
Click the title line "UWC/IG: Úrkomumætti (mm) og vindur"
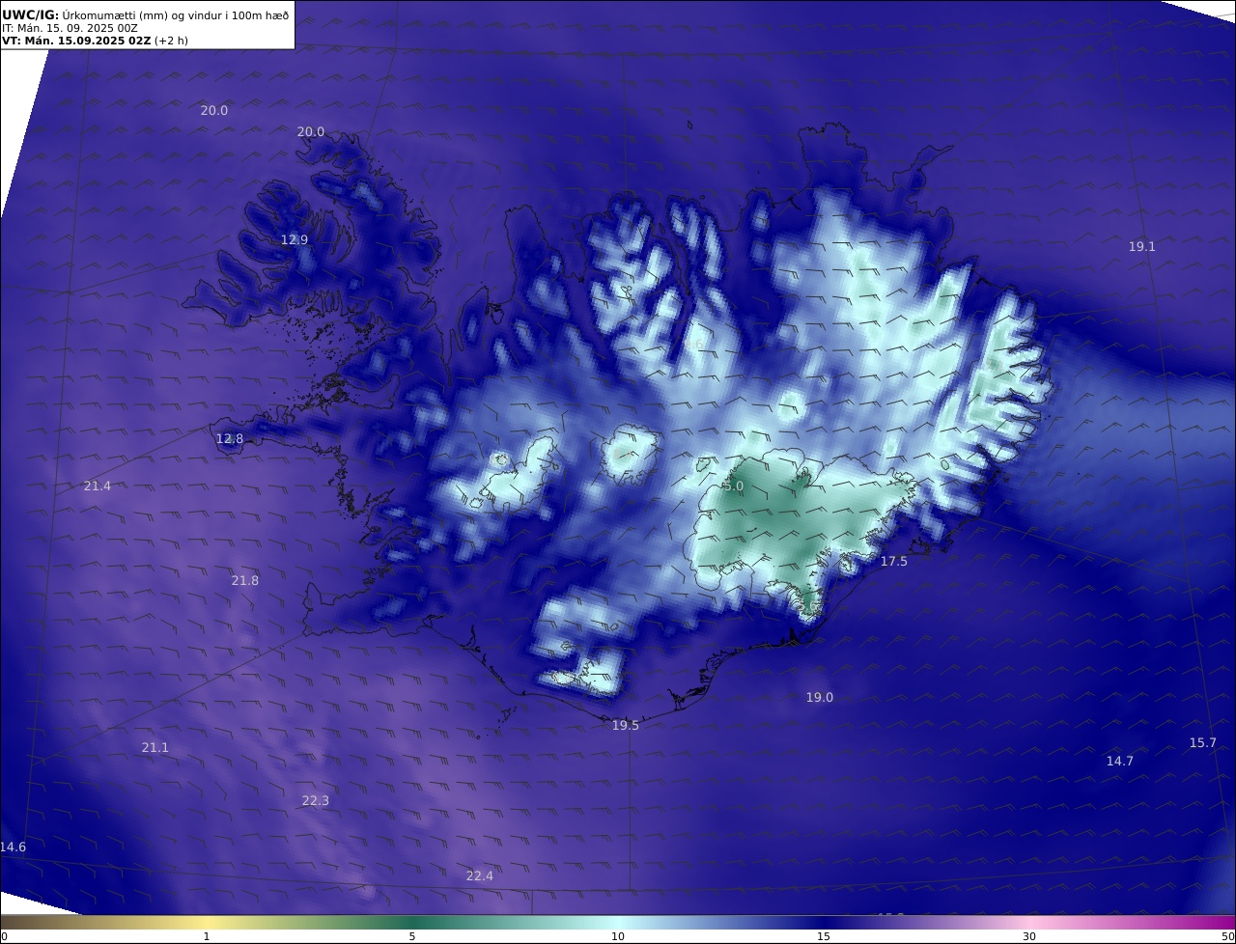tap(145, 14)
